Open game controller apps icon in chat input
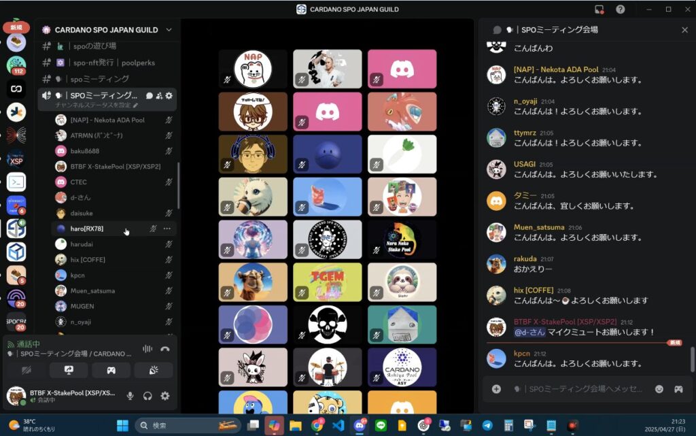 tap(678, 389)
